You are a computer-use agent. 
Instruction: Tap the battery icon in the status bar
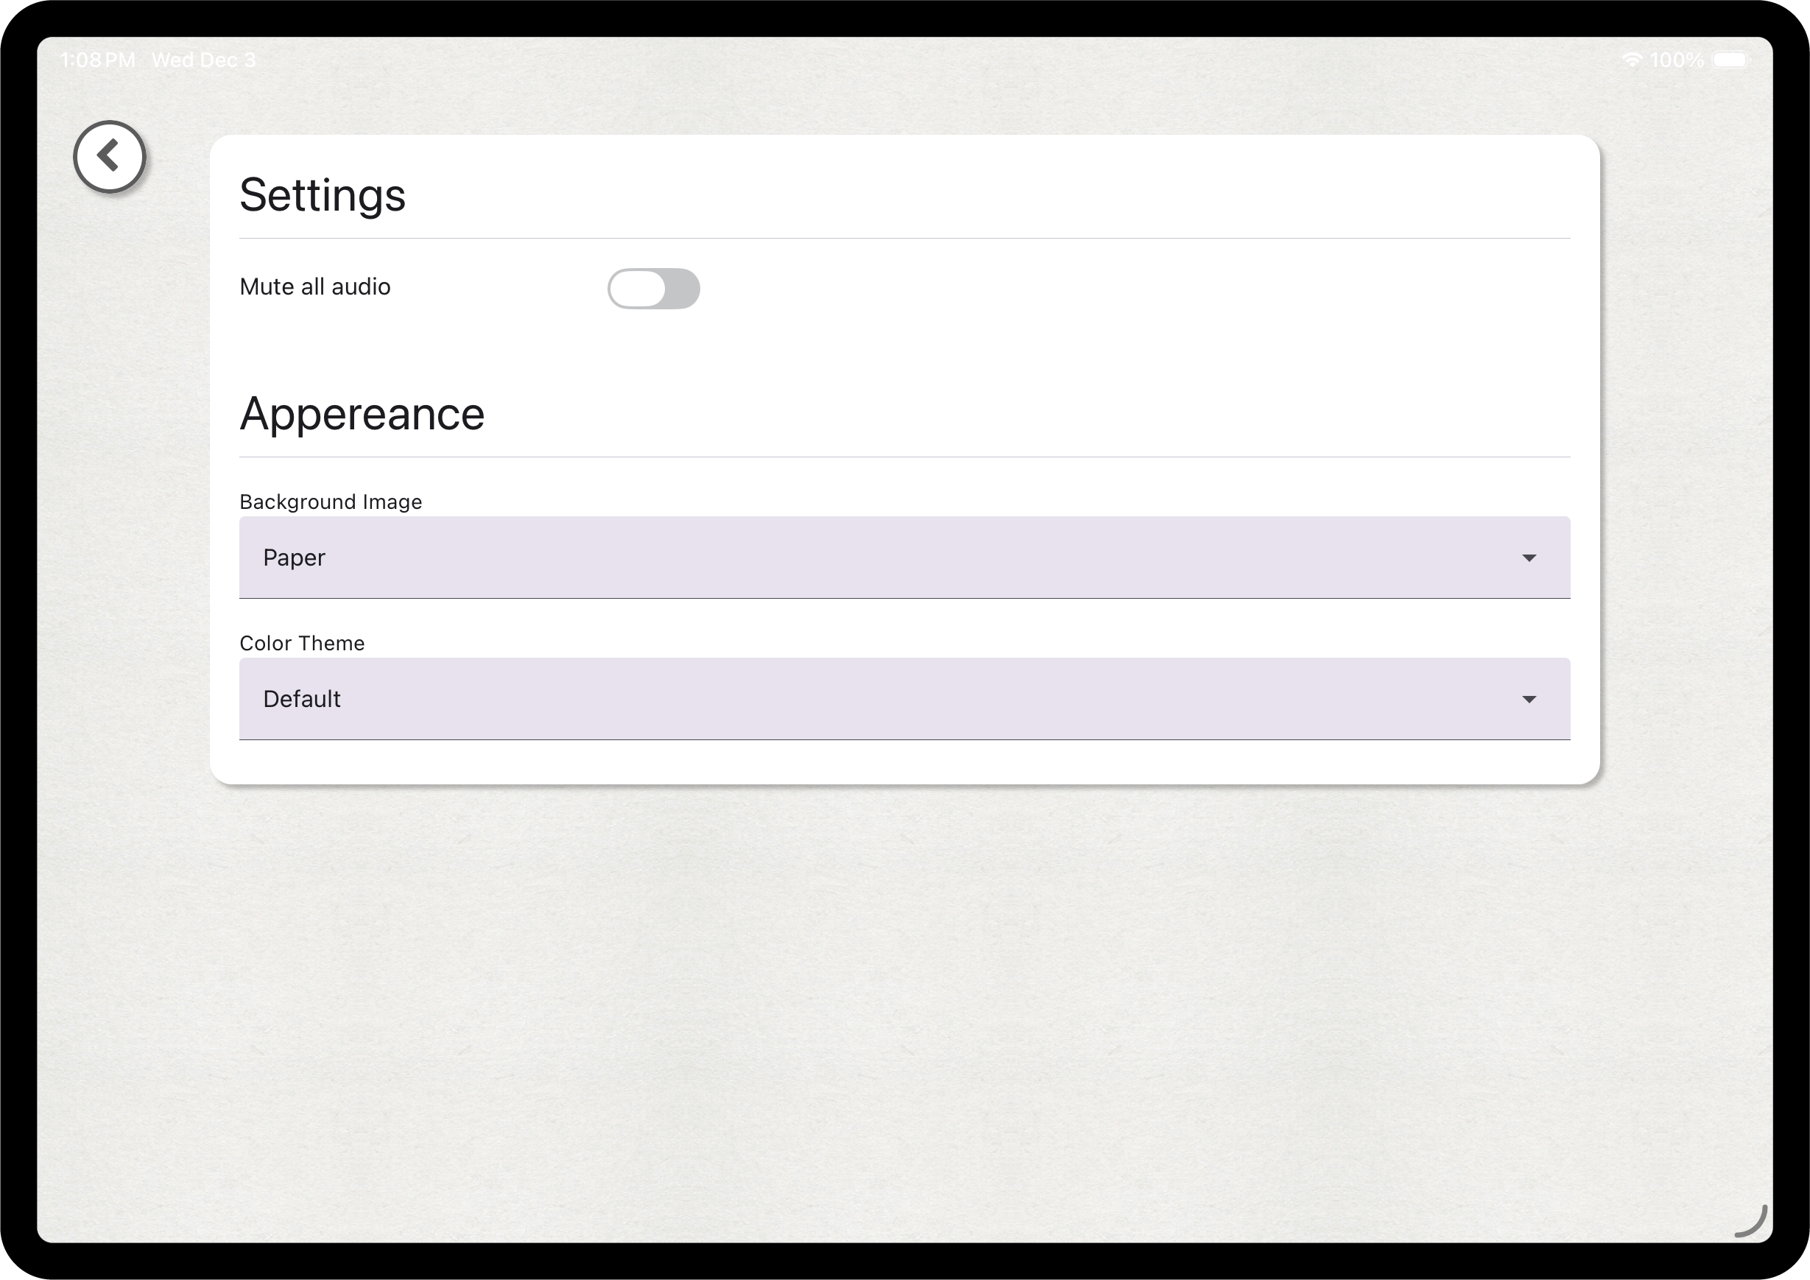pyautogui.click(x=1731, y=60)
